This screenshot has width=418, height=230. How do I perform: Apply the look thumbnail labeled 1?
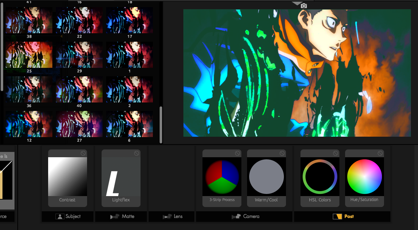point(130,55)
